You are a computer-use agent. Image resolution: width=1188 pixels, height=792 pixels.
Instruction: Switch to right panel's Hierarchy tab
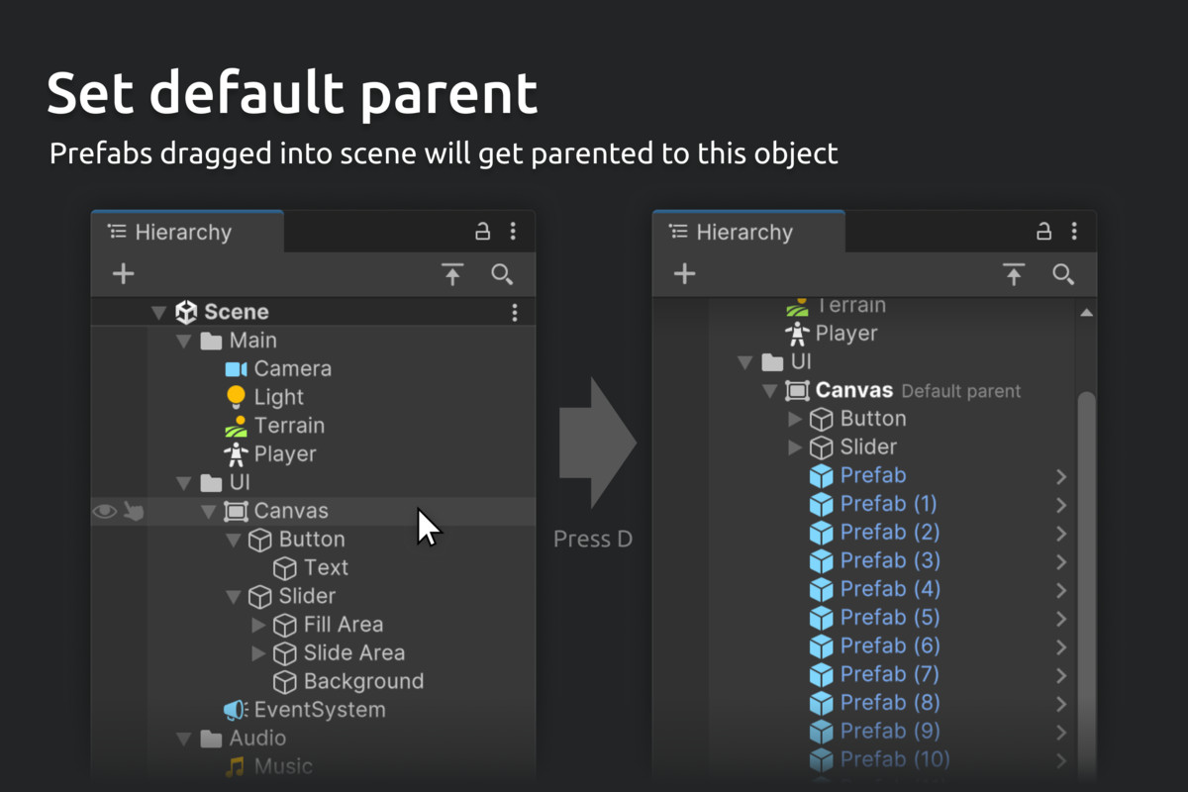[747, 233]
